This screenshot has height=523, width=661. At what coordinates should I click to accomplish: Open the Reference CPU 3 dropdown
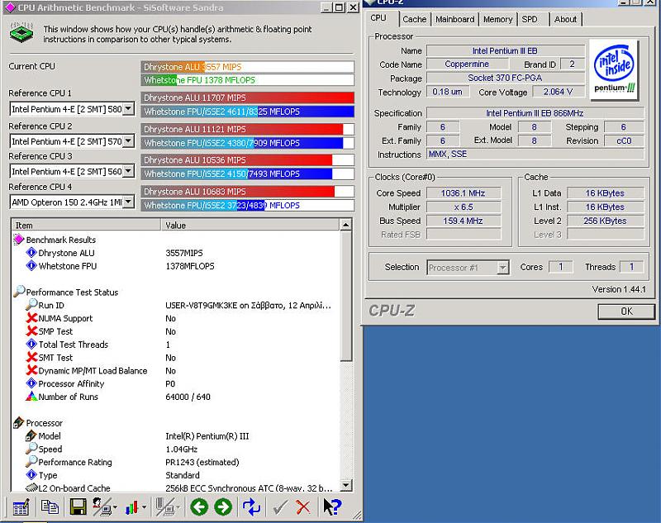point(129,171)
